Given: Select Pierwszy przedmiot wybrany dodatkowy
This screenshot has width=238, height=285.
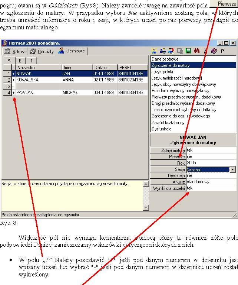Looking at the screenshot, I should tap(194, 97).
